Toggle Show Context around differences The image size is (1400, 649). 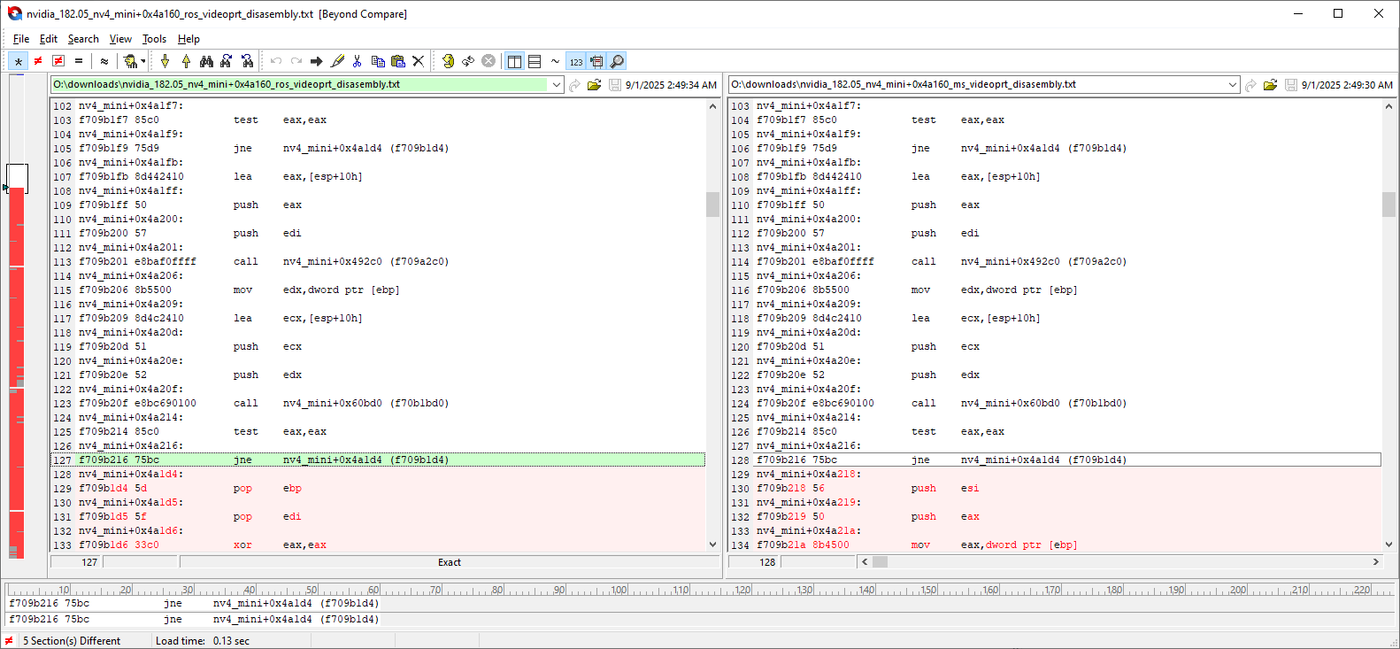58,61
